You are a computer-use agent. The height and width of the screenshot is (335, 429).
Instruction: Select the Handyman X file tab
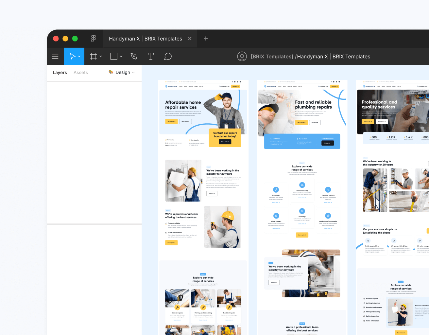coord(145,38)
